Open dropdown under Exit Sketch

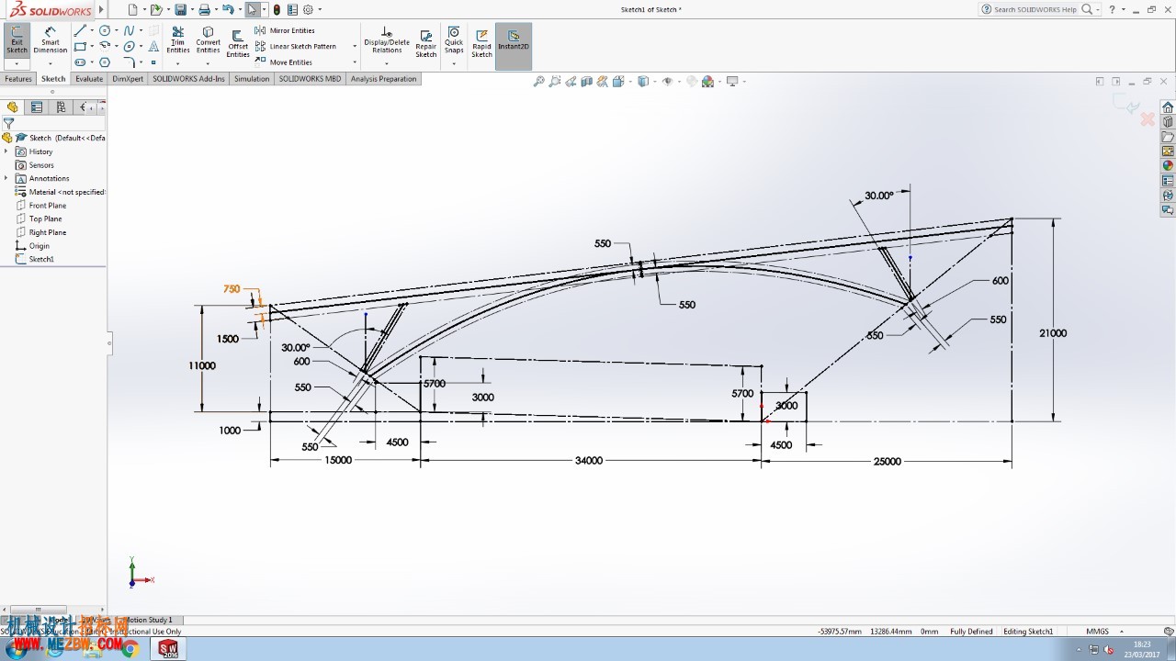click(x=17, y=64)
